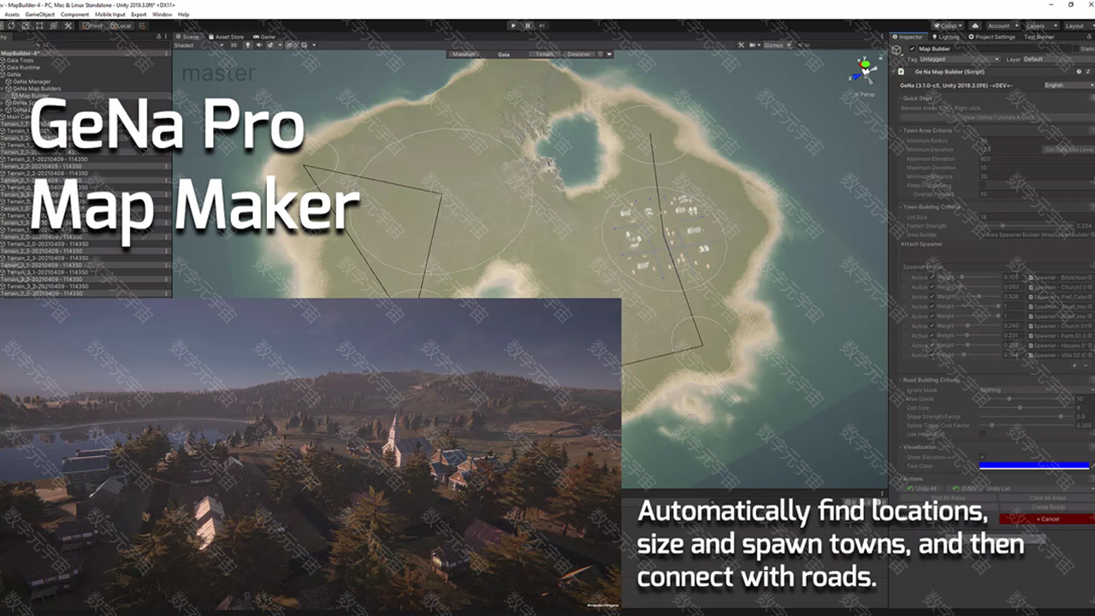Click the snap settings icon beside Local
This screenshot has width=1095, height=616.
(143, 26)
